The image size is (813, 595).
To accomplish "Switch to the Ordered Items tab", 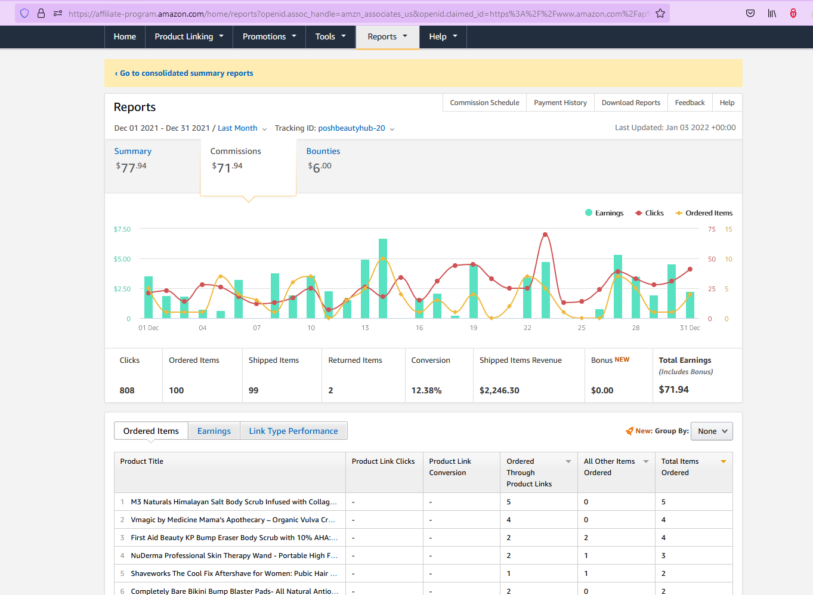I will (x=151, y=431).
